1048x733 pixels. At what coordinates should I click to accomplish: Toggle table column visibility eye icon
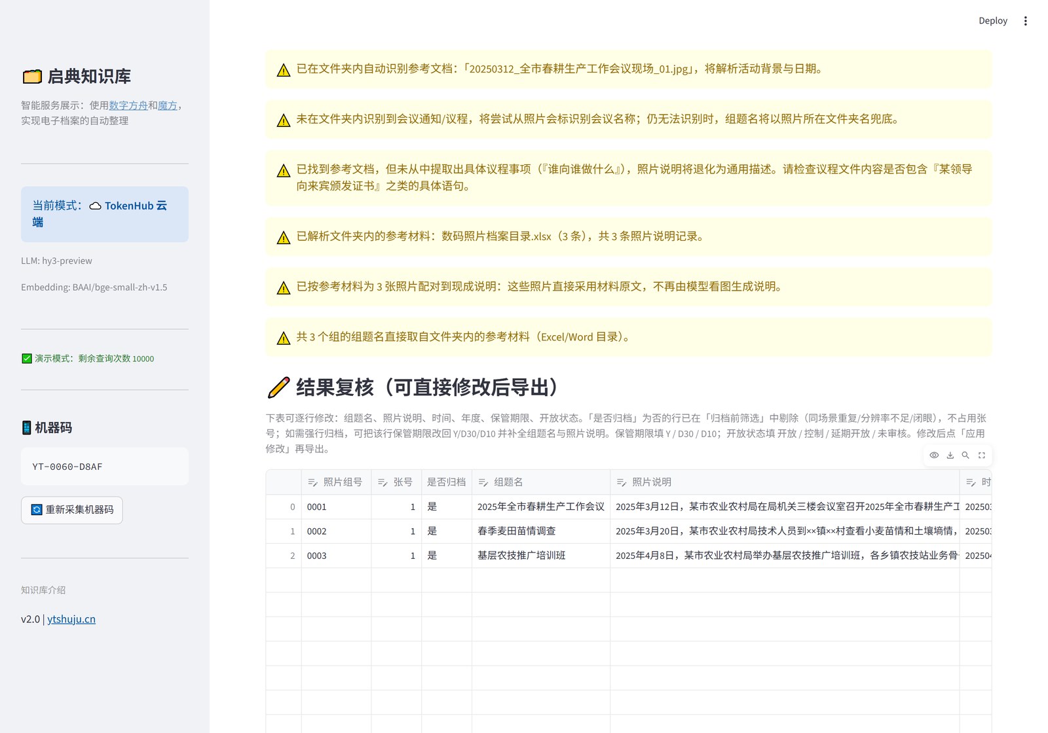pyautogui.click(x=934, y=455)
